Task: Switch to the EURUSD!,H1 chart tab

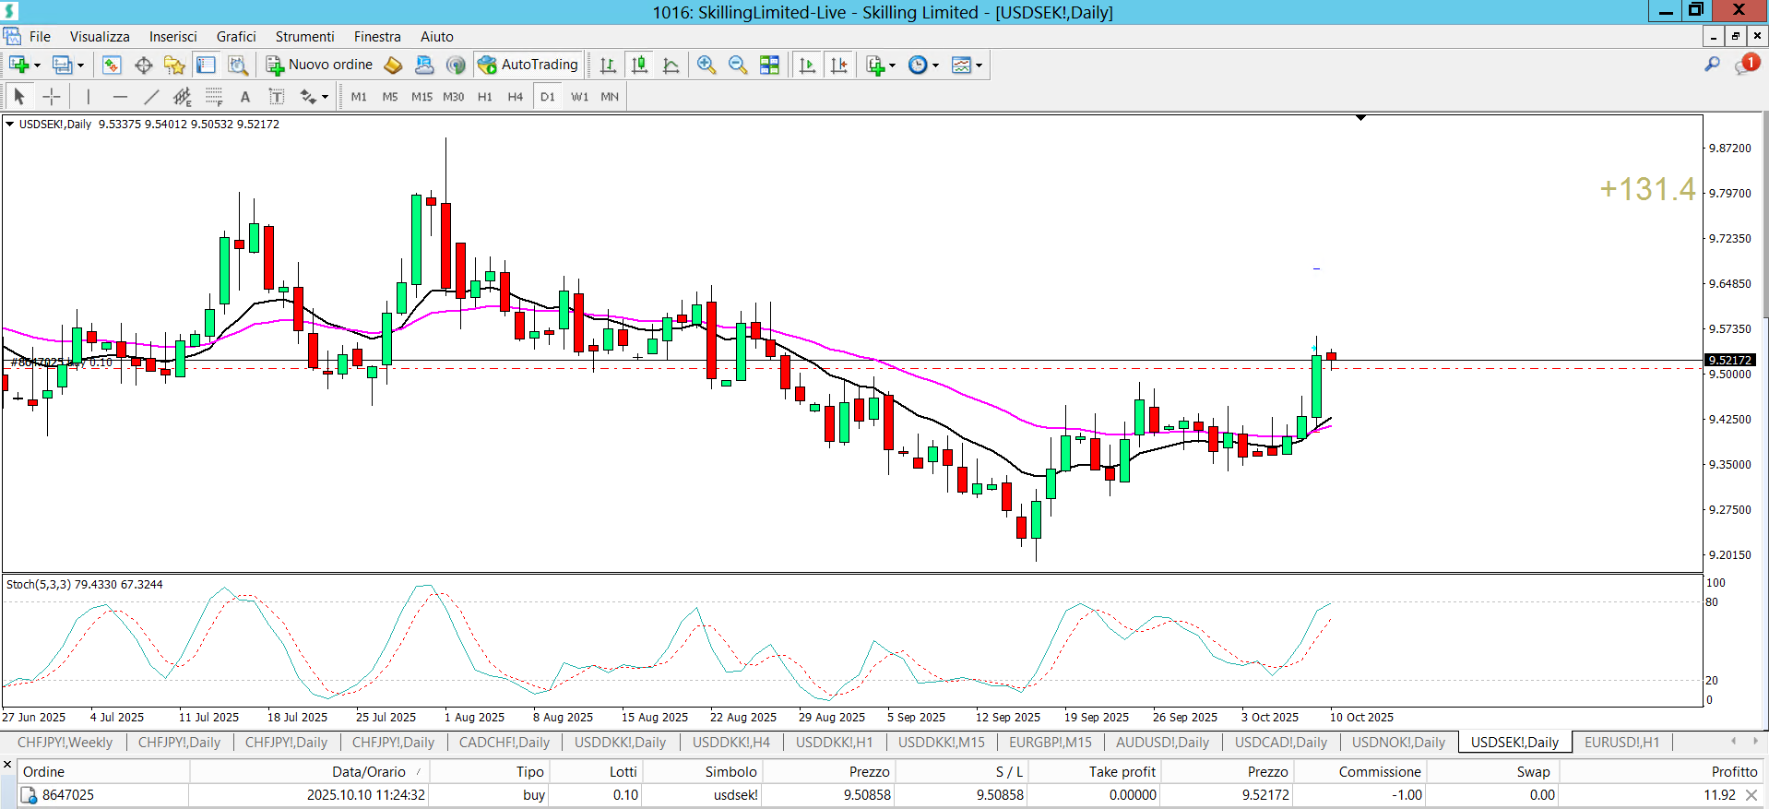Action: [1621, 742]
